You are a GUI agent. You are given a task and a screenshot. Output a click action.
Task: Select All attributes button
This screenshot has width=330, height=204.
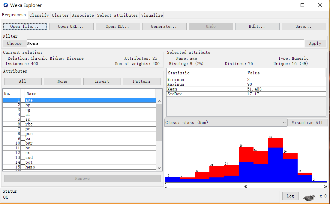pos(23,81)
